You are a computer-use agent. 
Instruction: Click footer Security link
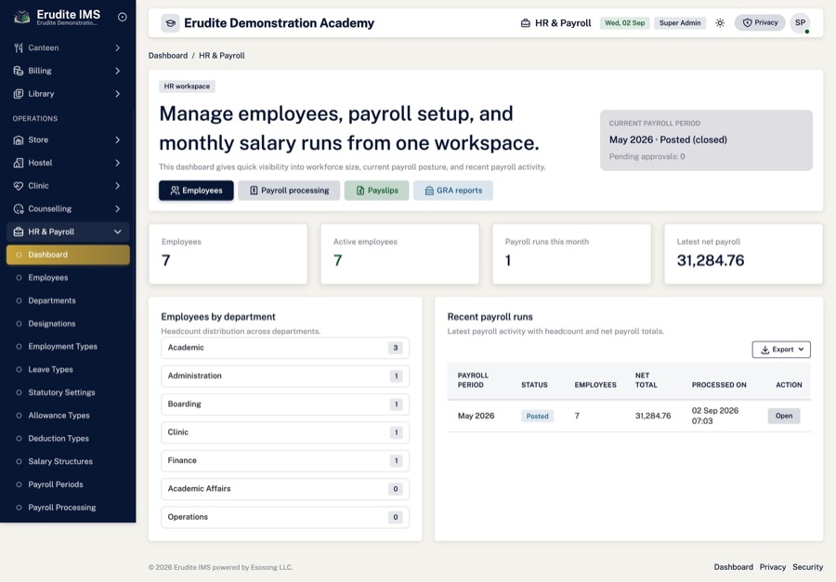(807, 567)
